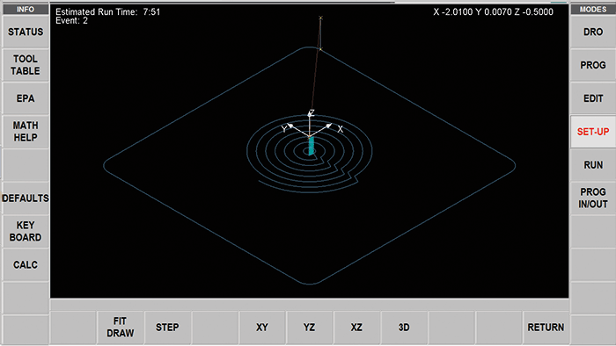This screenshot has height=346, width=616.
Task: Click the MODES panel header
Action: point(593,9)
